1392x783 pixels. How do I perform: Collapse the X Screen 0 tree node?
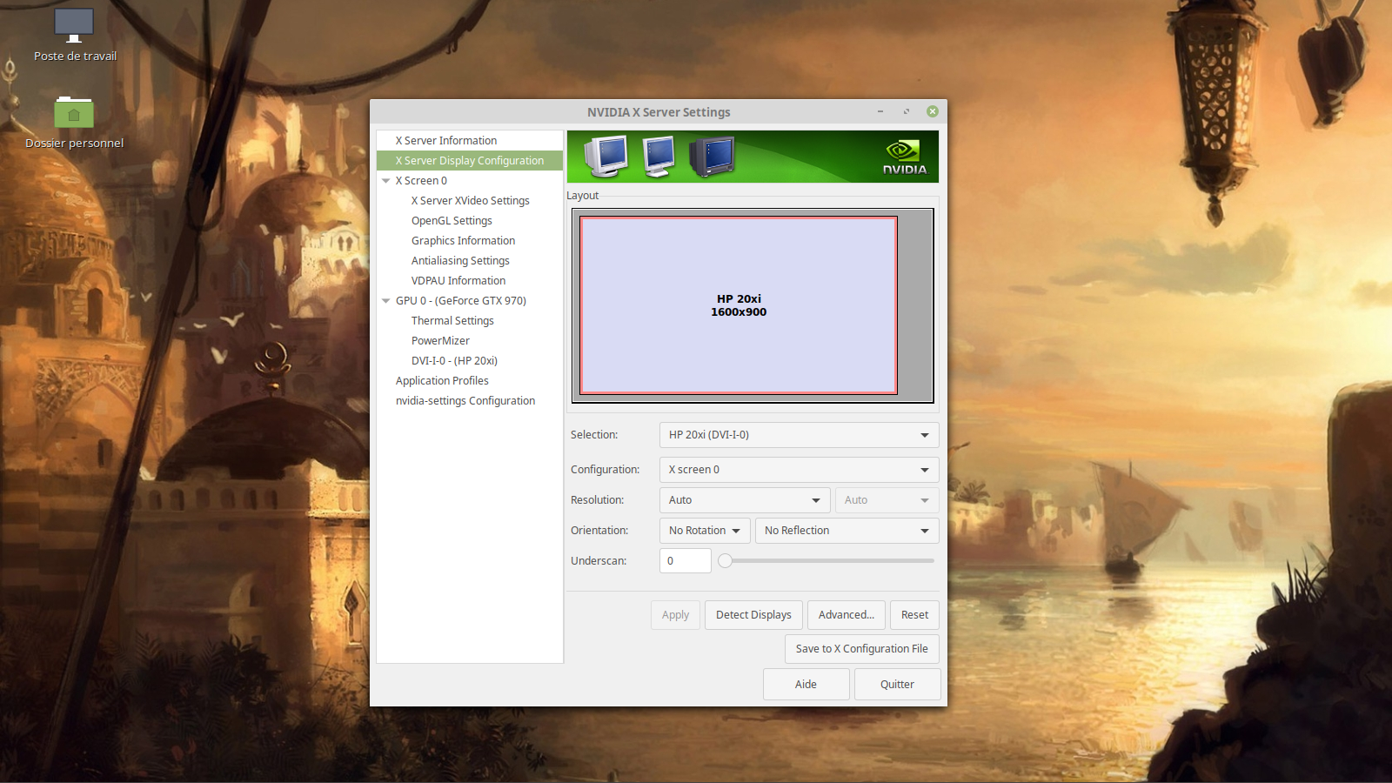[385, 181]
